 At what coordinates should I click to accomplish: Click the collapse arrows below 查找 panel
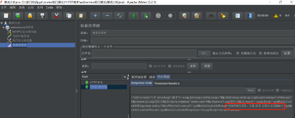pyautogui.click(x=84, y=72)
